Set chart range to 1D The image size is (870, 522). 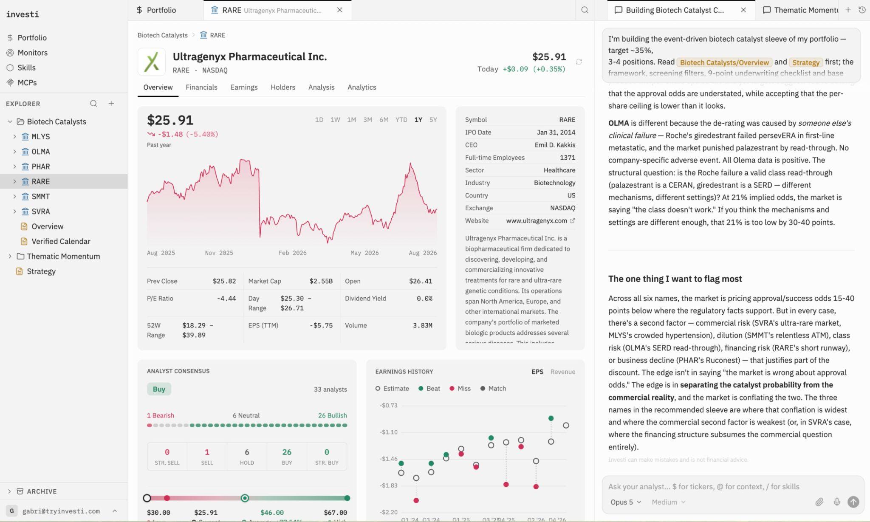click(319, 120)
